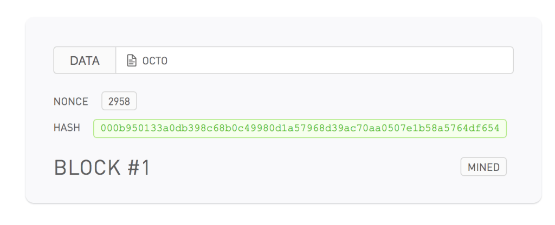Click the BLOCK #1 heading
This screenshot has width=555, height=225.
(x=102, y=168)
